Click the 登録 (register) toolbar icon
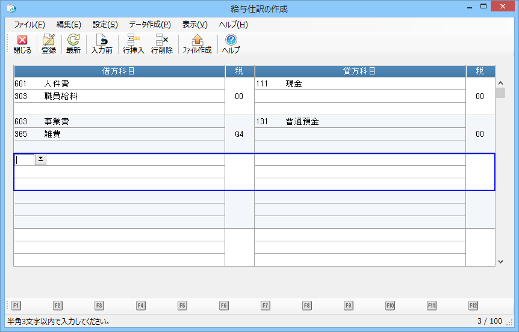The height and width of the screenshot is (332, 519). click(49, 44)
